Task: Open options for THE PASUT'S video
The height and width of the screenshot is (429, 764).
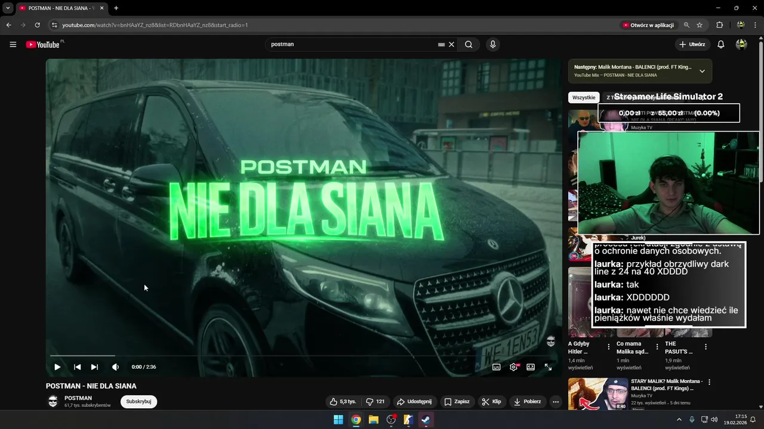Action: click(706, 347)
